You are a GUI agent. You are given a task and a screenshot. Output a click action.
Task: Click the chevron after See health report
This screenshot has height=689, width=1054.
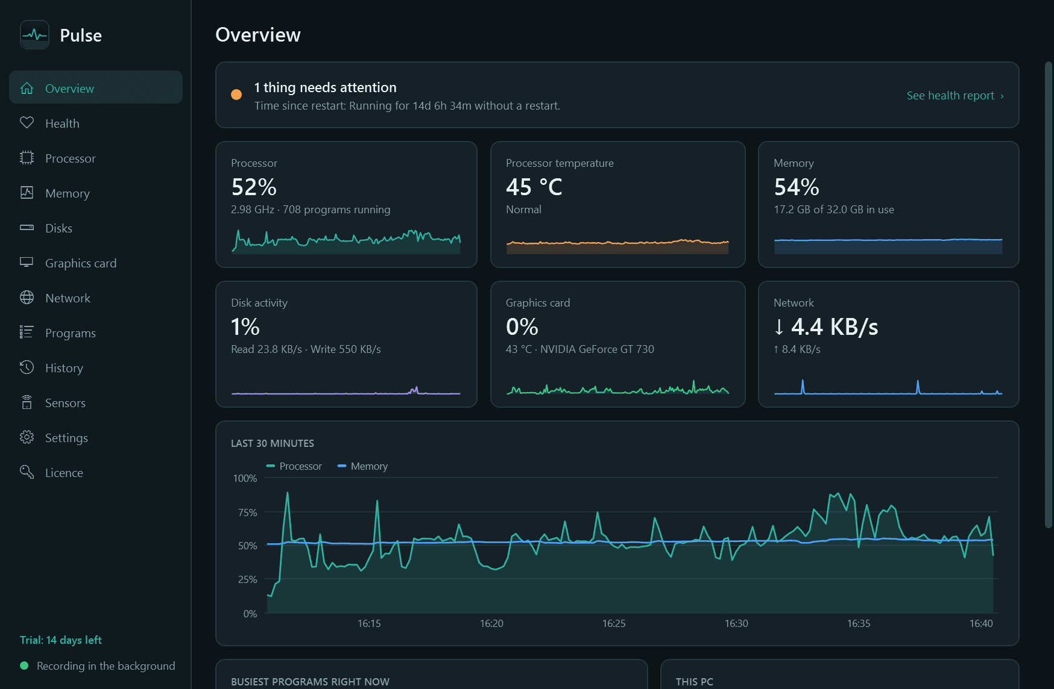pyautogui.click(x=1002, y=96)
